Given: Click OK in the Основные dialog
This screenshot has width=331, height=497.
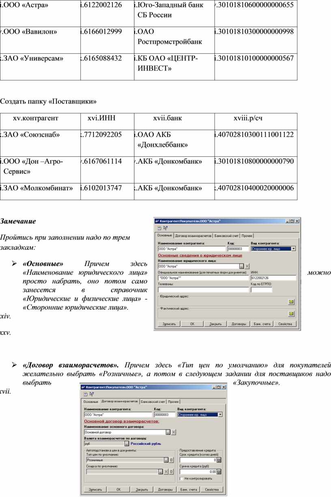Looking at the screenshot, I should pyautogui.click(x=192, y=324).
